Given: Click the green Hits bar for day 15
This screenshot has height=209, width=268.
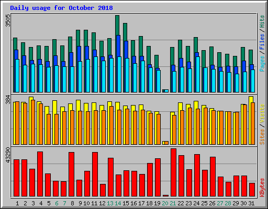Looking at the screenshot, I should 125,32.
